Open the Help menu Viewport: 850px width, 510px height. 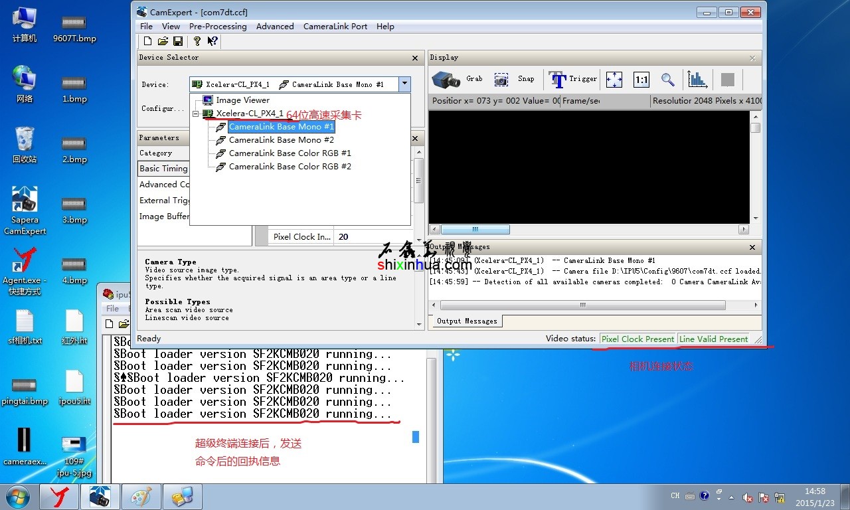[385, 27]
